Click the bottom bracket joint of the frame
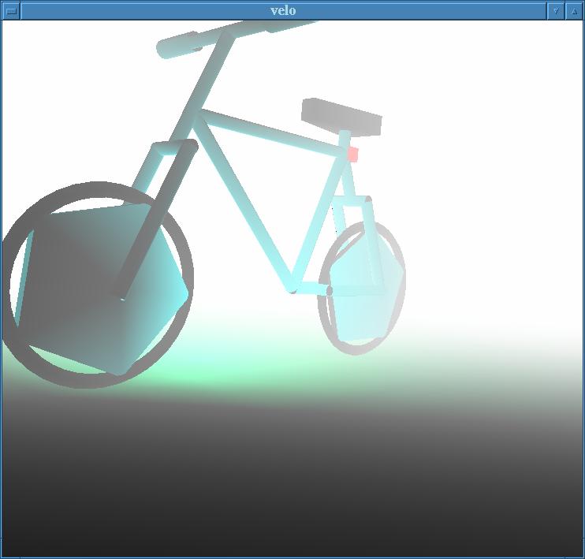 pyautogui.click(x=293, y=286)
